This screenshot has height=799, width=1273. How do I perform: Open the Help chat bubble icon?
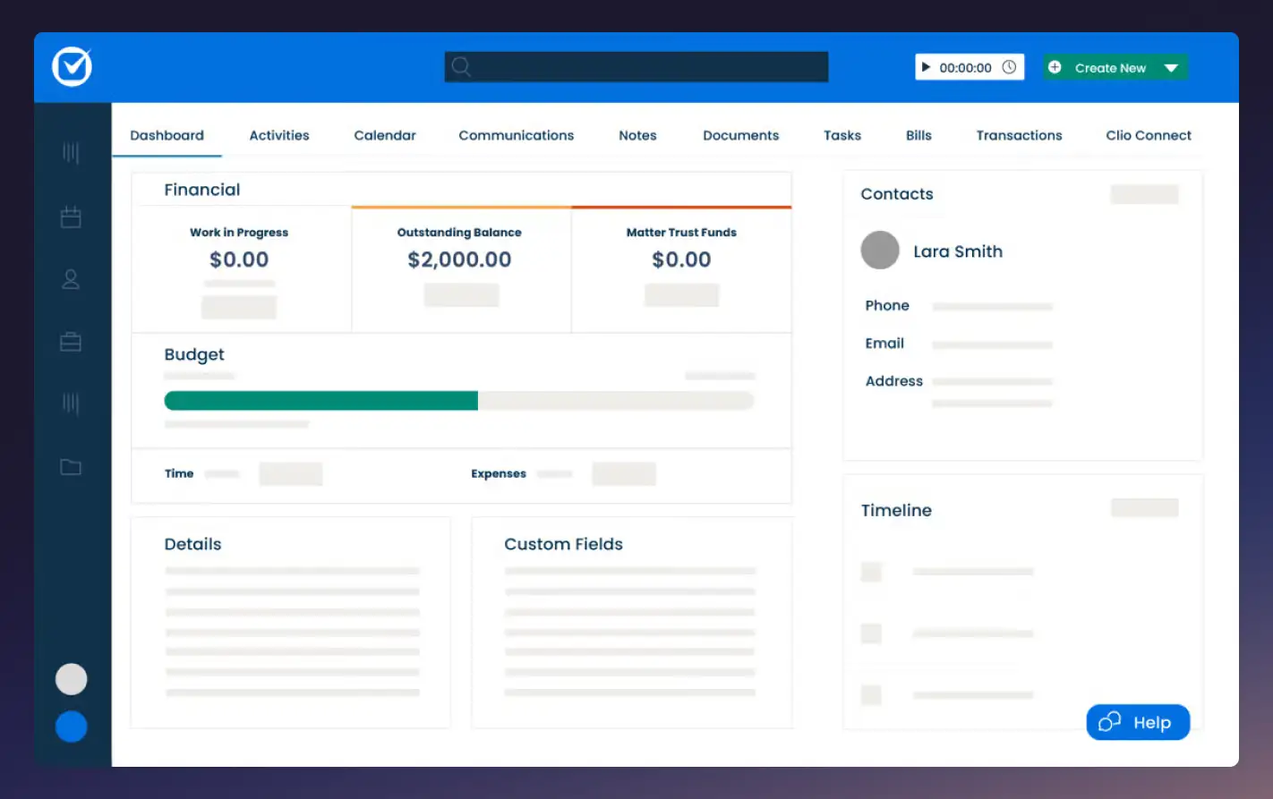pos(1109,722)
